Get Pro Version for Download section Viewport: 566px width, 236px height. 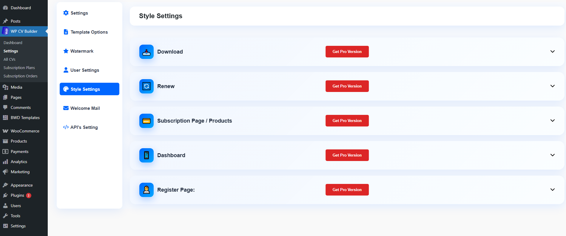point(347,51)
